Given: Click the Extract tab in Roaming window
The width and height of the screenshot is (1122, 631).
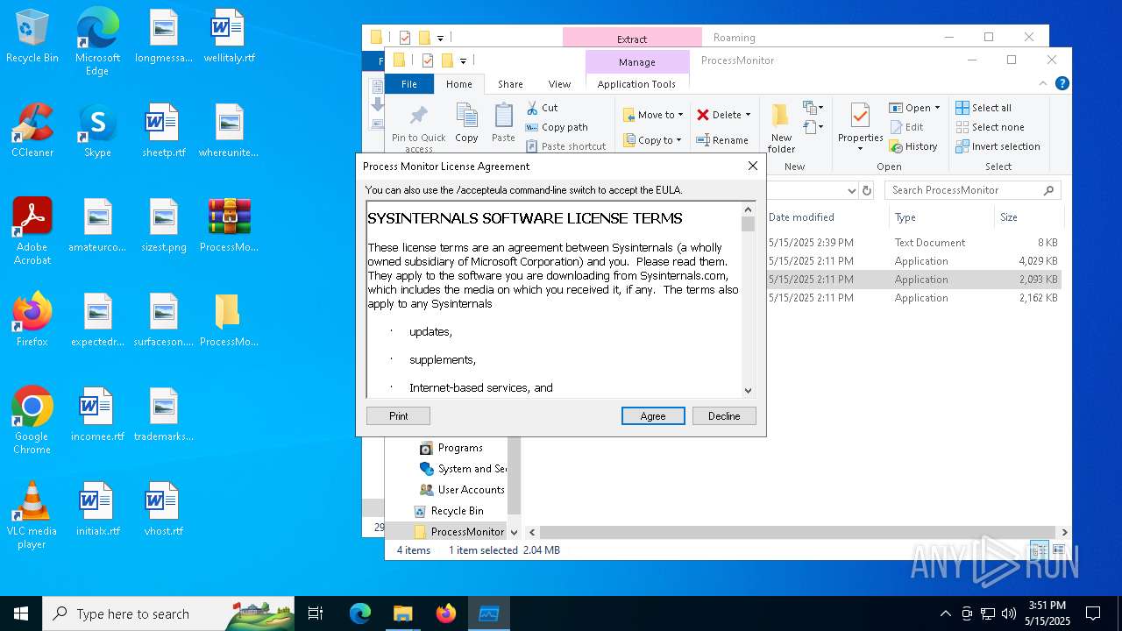Looking at the screenshot, I should [632, 39].
